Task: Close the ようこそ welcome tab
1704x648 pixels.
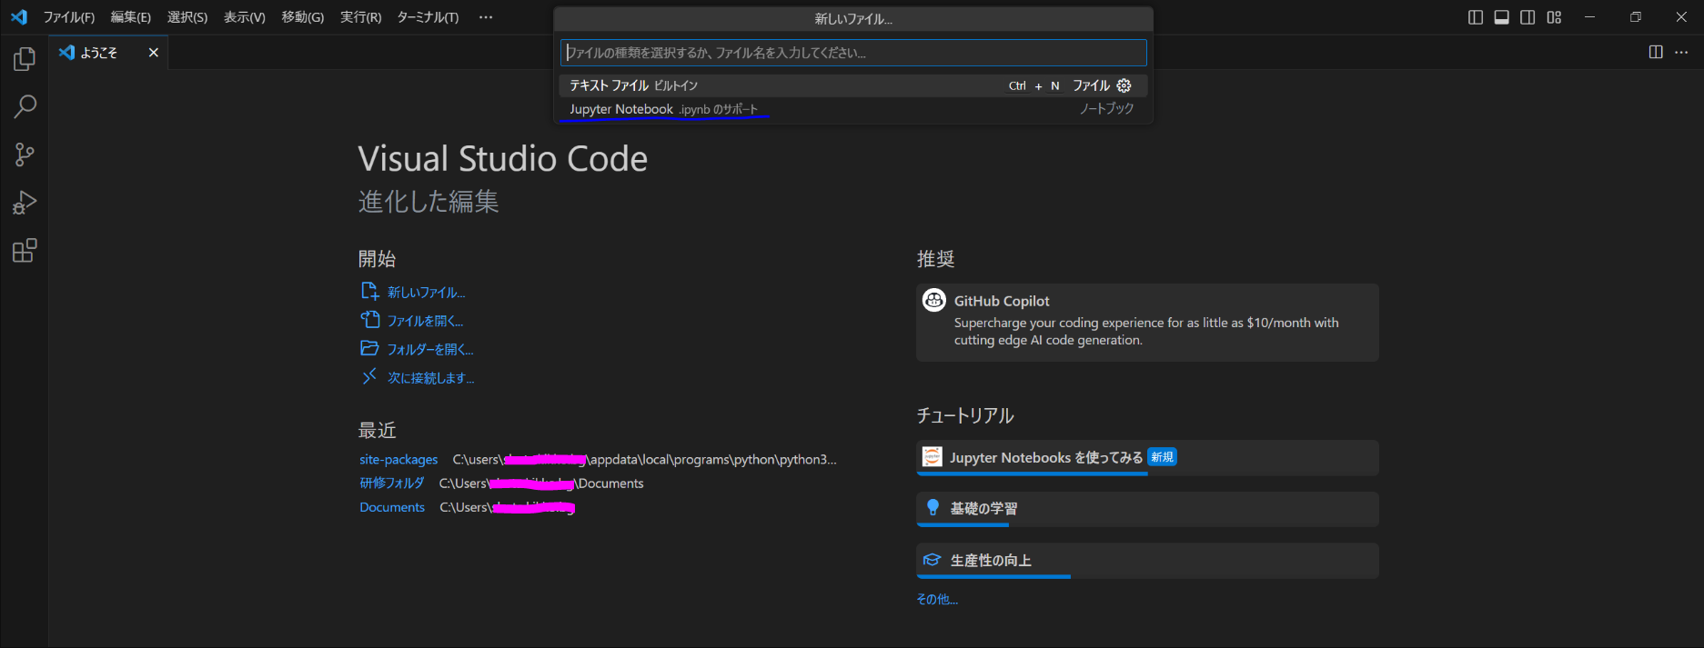Action: (x=154, y=53)
